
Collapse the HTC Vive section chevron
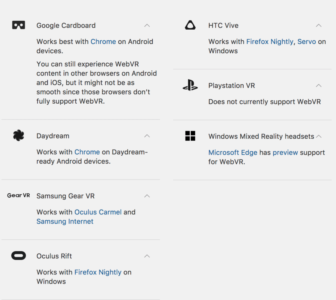(x=318, y=26)
